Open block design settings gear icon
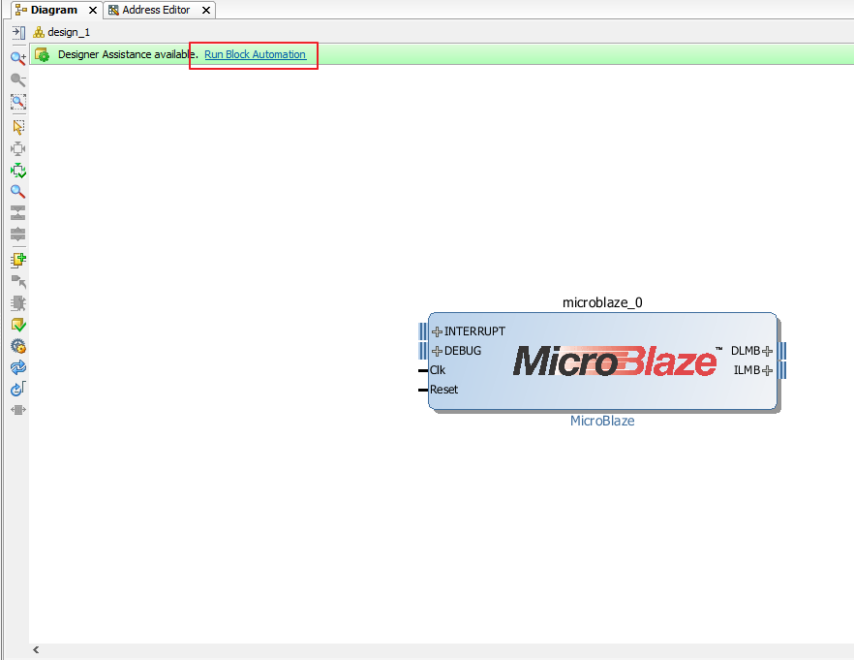Viewport: 854px width, 660px height. coord(18,346)
